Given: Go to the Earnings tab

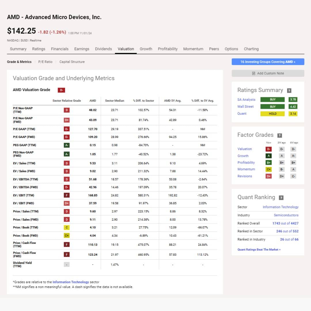Looking at the screenshot, I should tap(82, 49).
